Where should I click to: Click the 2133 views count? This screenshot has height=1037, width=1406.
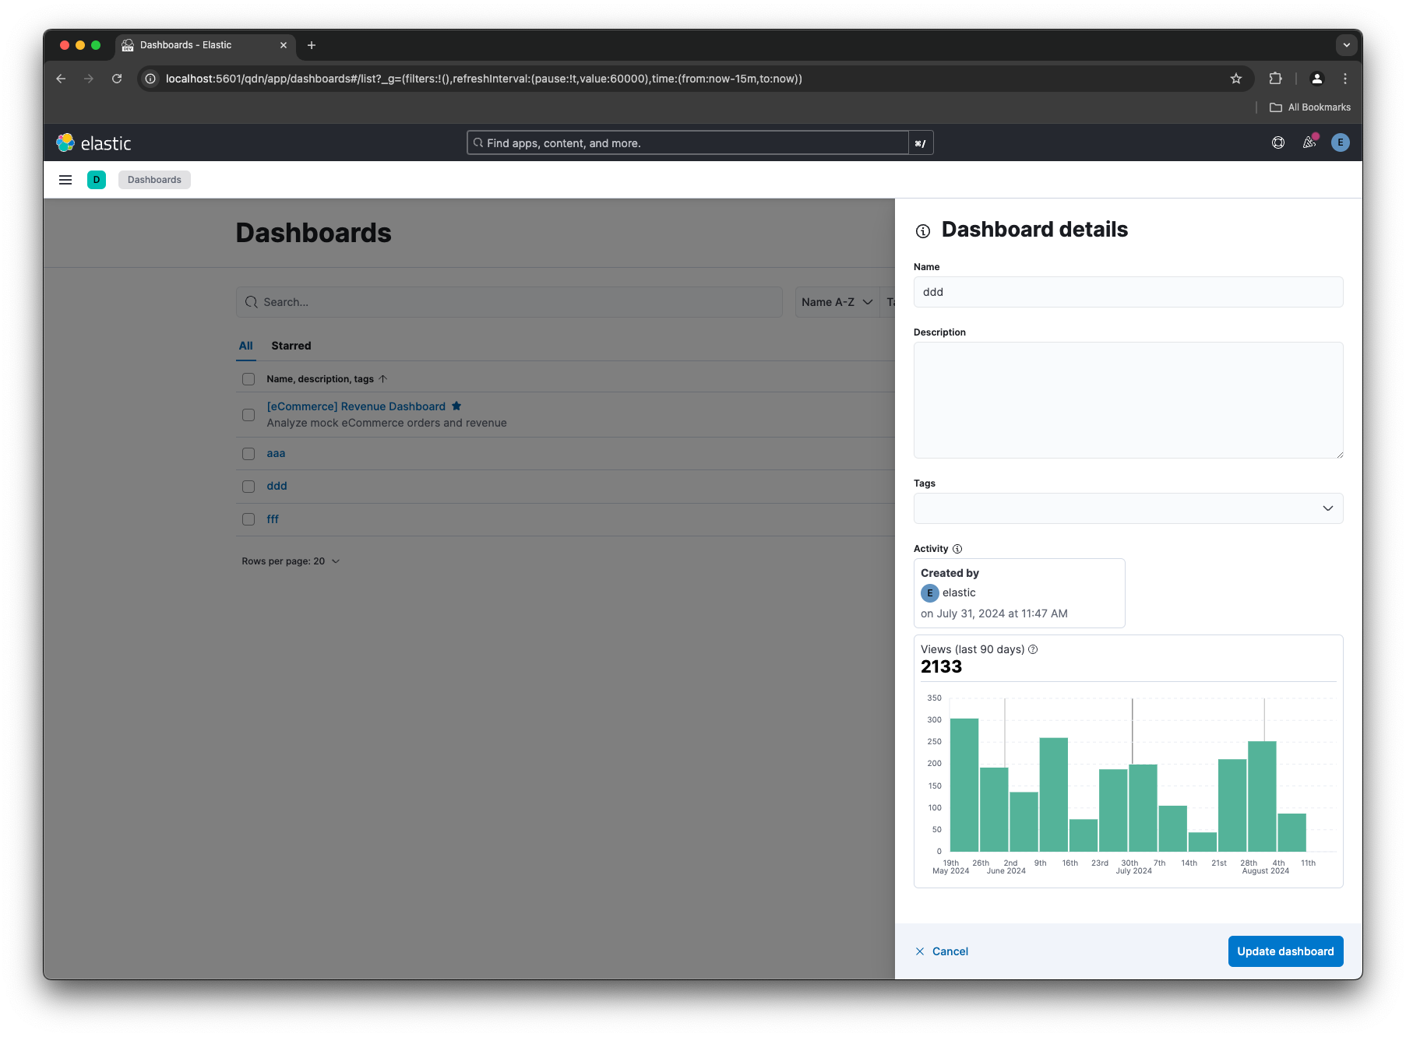(x=941, y=667)
